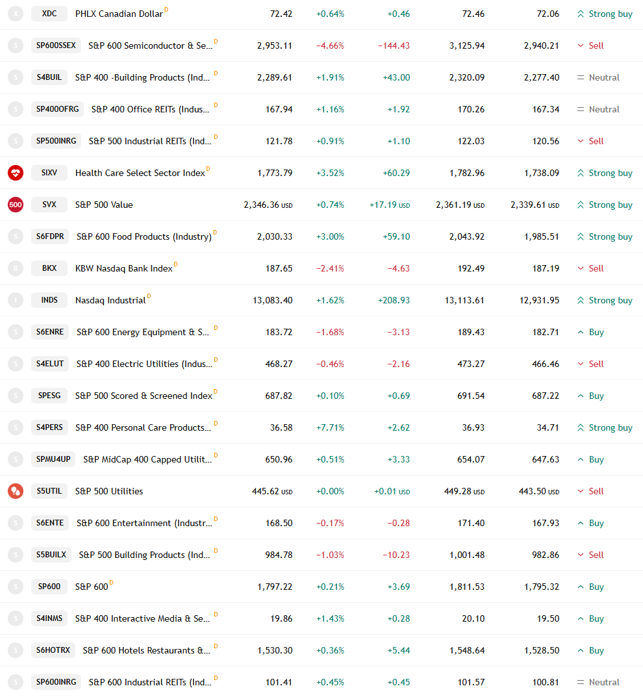Click the SVX ticker badge
Viewport: 643px width, 697px height.
tap(49, 205)
